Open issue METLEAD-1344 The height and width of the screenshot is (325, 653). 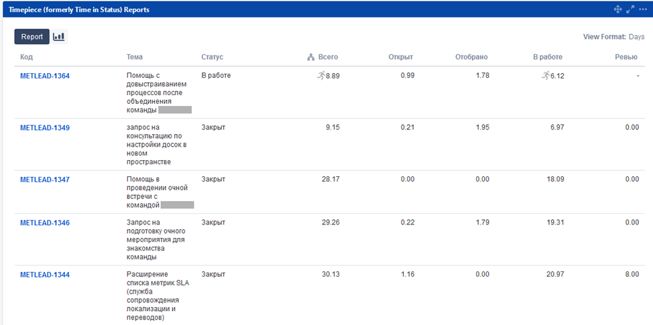(x=45, y=275)
